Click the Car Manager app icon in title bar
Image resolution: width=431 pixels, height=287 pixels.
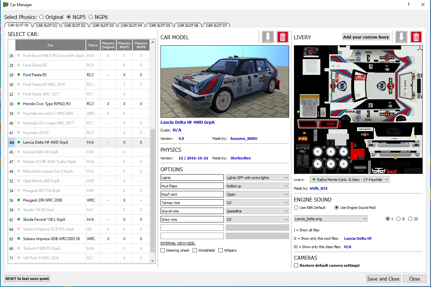click(6, 4)
